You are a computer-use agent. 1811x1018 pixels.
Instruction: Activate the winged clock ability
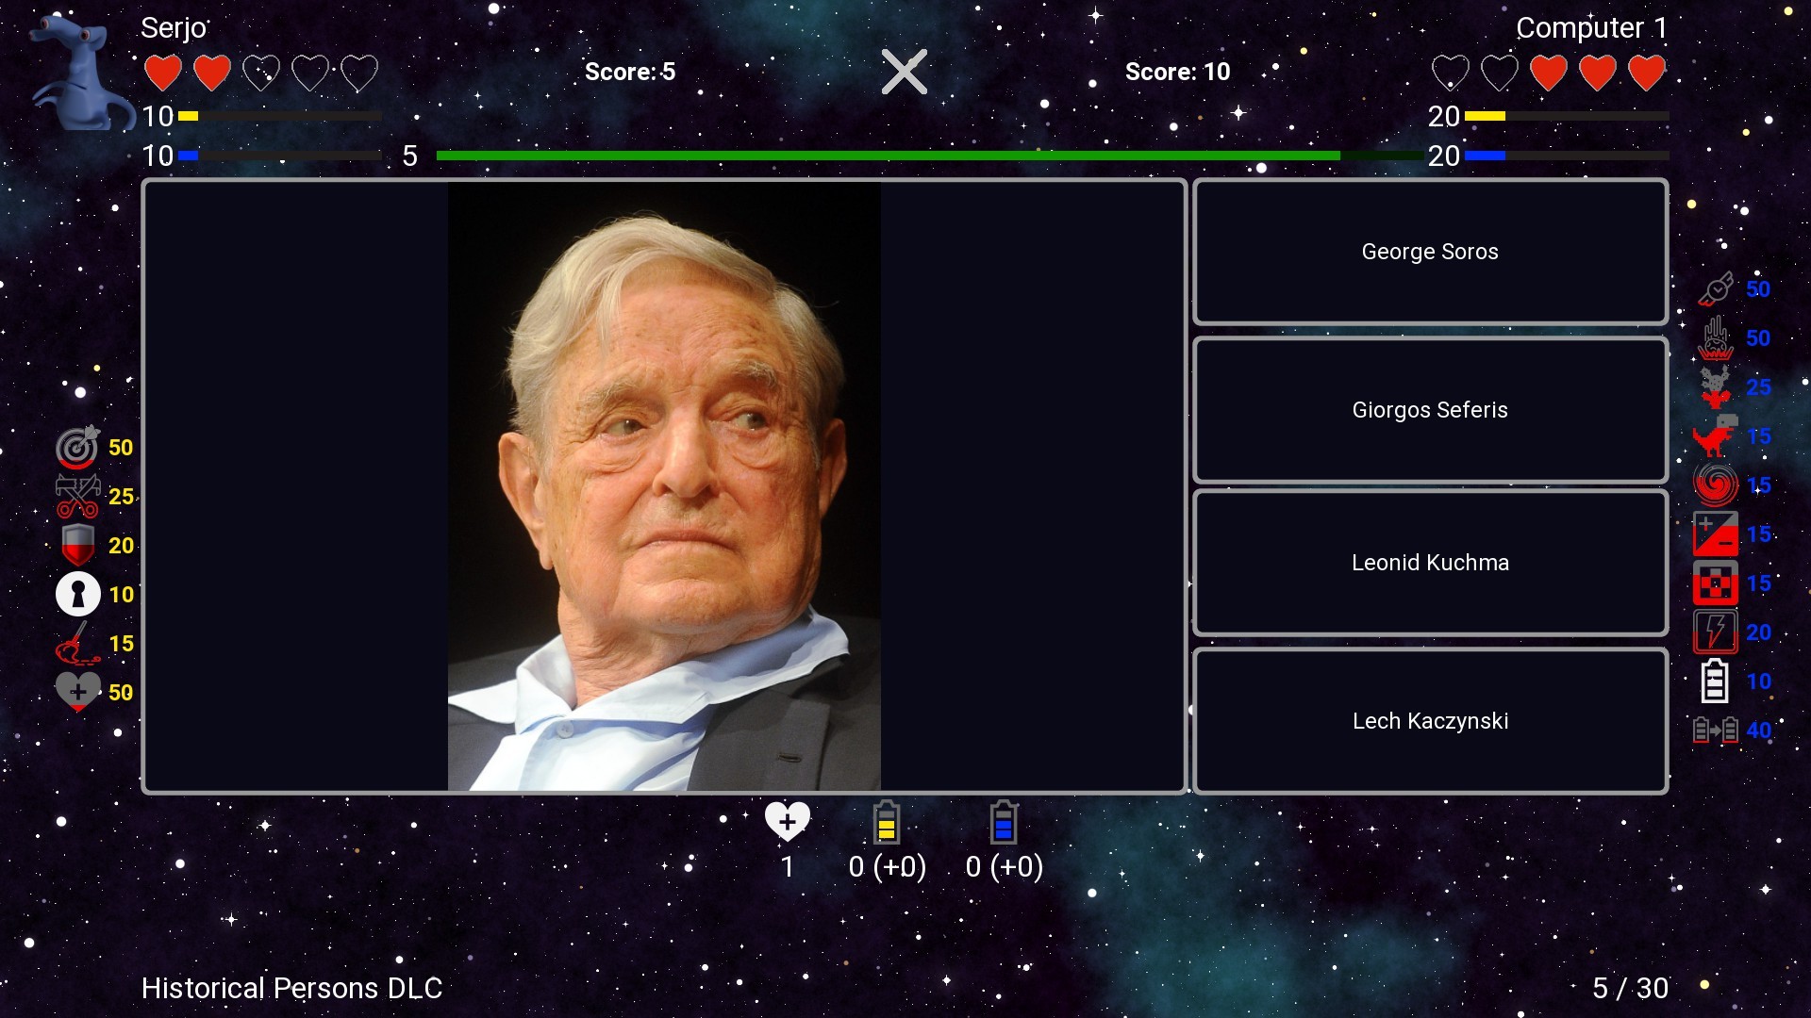coord(1716,288)
